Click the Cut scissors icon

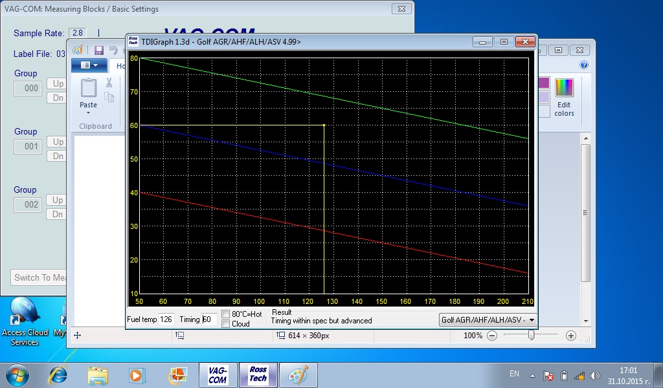(x=109, y=83)
